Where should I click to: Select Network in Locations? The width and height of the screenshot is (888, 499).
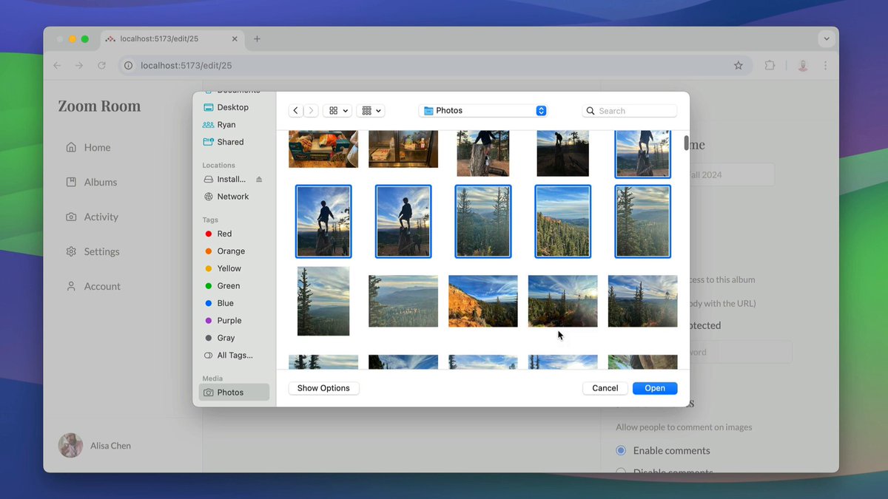(x=233, y=197)
